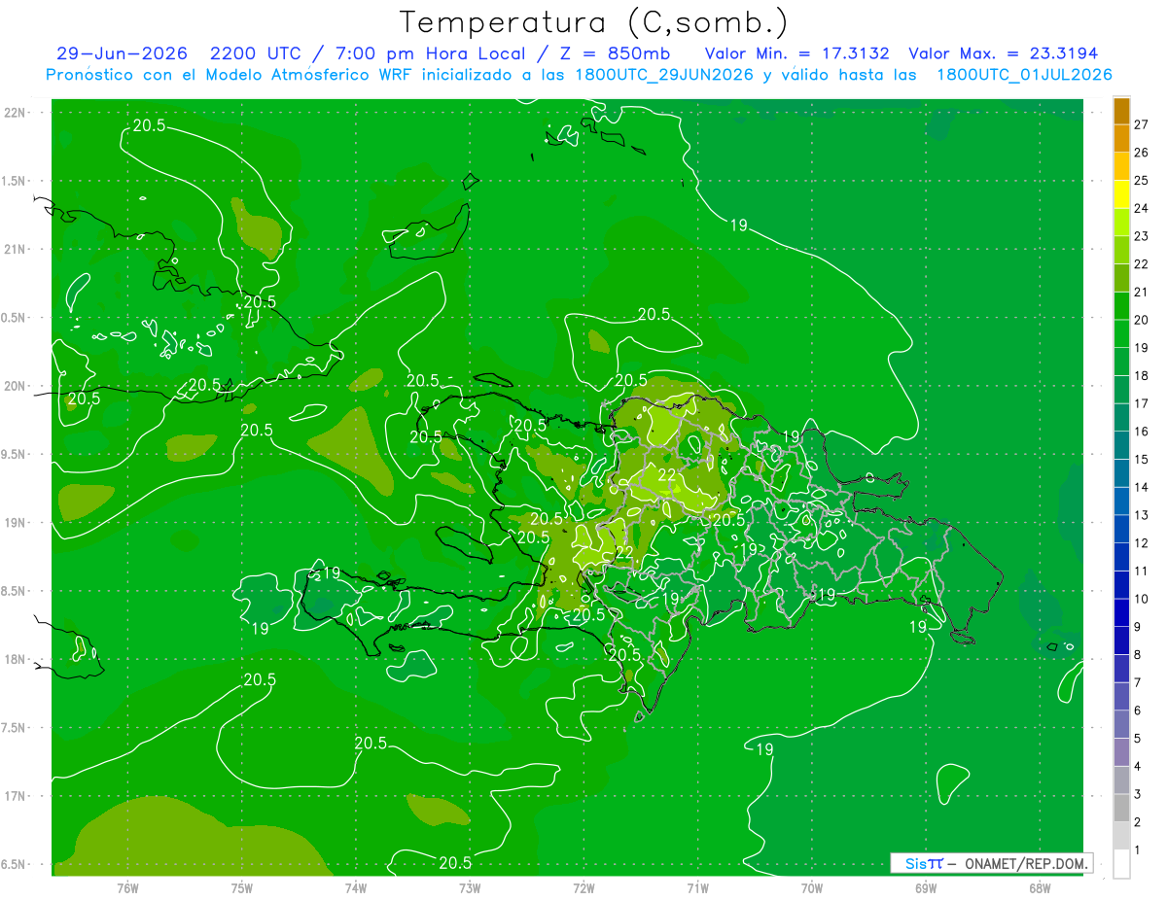Click the colorbar tick label 25

1141,180
